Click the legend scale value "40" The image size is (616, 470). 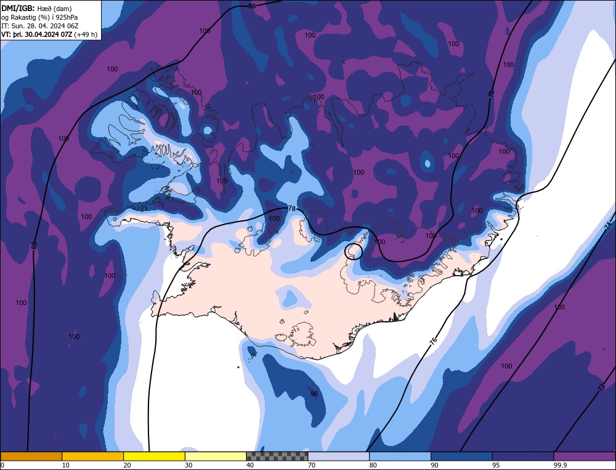(250, 465)
